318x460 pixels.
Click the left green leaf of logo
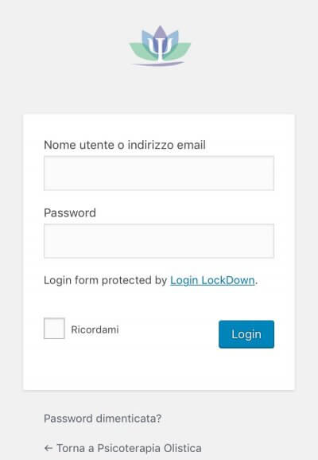tap(139, 51)
